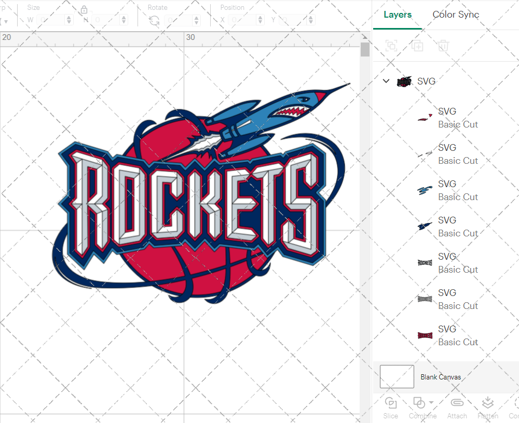Screen dimensions: 519x423
Task: Select the red teeth SVG layer thumbnail
Action: 425,118
